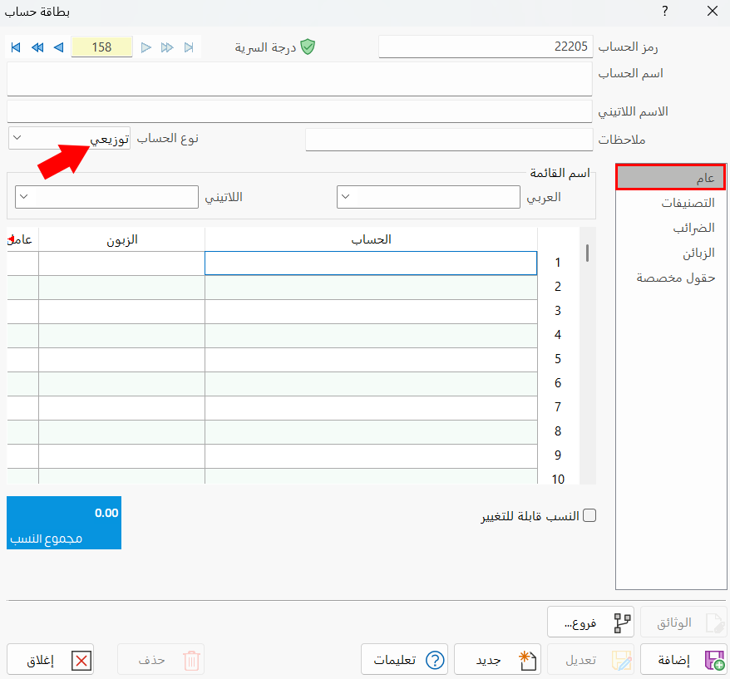730x679 pixels.
Task: Open the العربي list name dropdown
Action: tap(344, 197)
